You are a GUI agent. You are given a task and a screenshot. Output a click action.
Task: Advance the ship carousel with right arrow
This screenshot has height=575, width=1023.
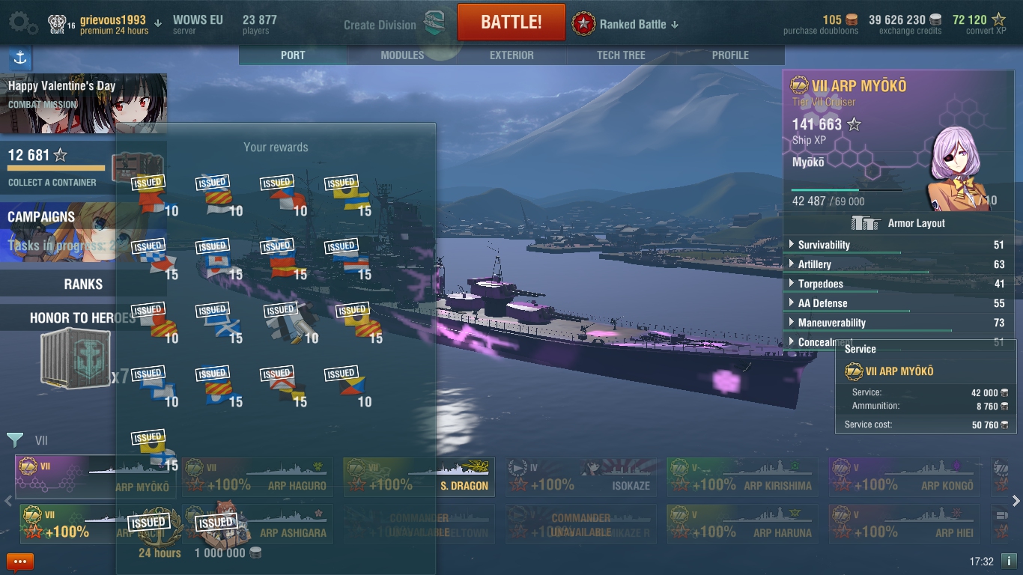1016,501
